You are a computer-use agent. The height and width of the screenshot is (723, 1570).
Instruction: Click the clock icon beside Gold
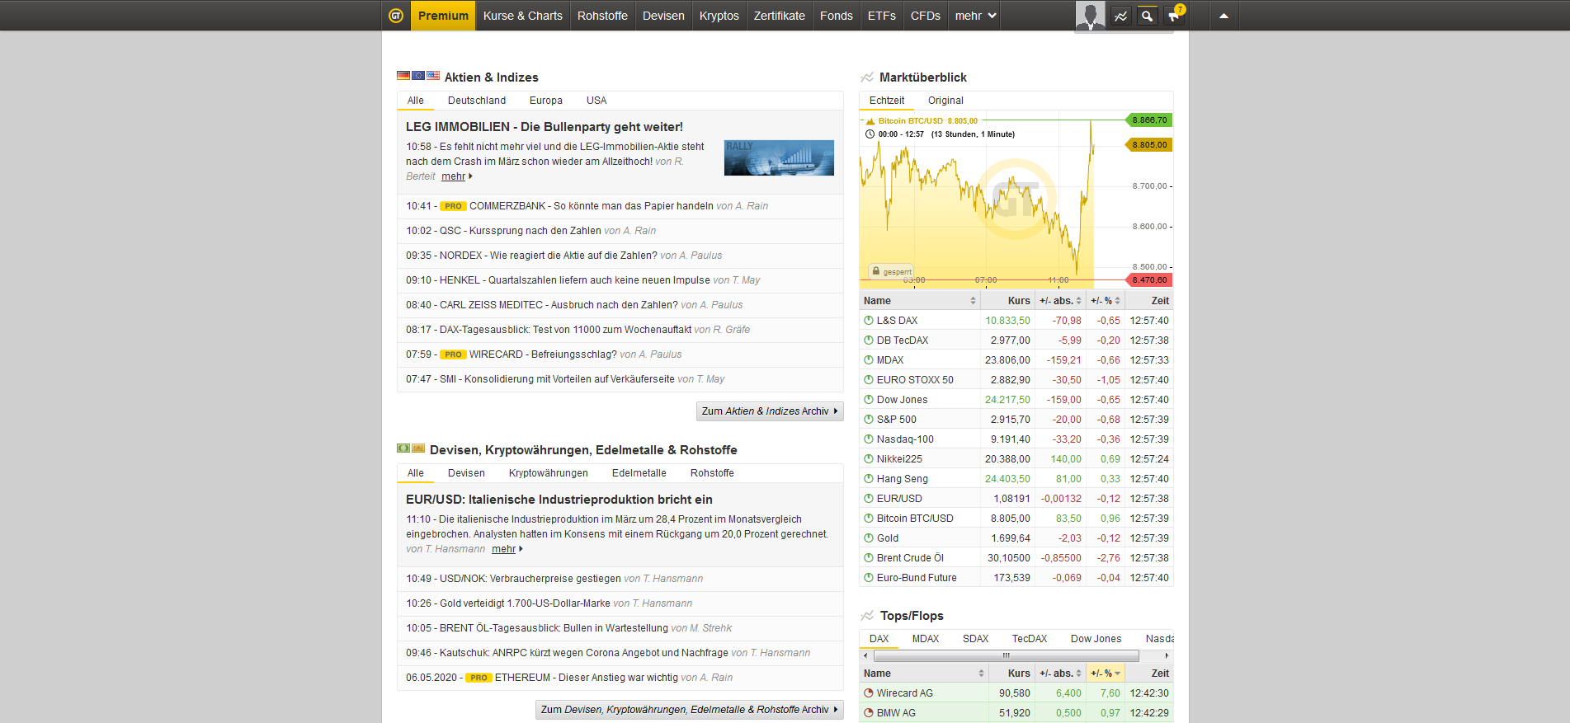click(x=869, y=538)
